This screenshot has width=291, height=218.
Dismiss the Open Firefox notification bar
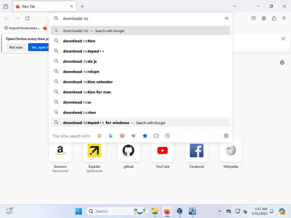tap(283, 39)
